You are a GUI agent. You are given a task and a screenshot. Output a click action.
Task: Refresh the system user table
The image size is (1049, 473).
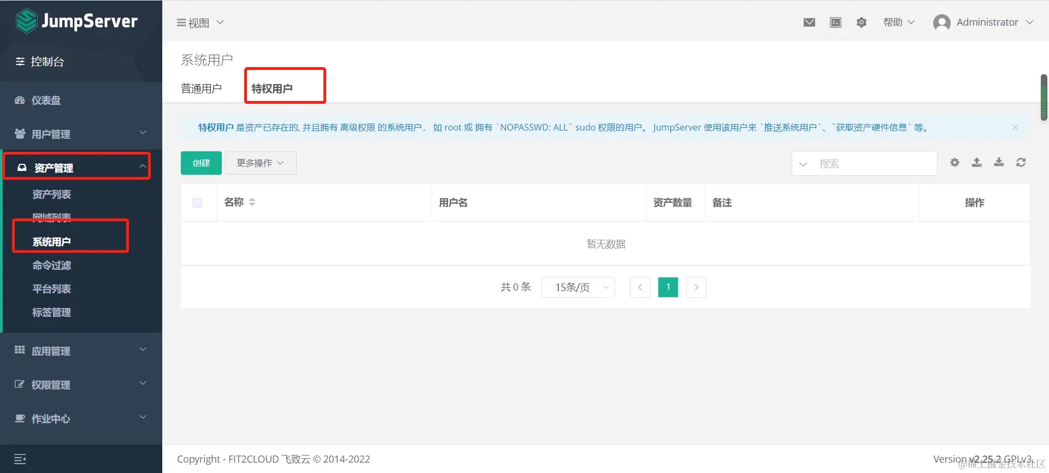click(1021, 162)
